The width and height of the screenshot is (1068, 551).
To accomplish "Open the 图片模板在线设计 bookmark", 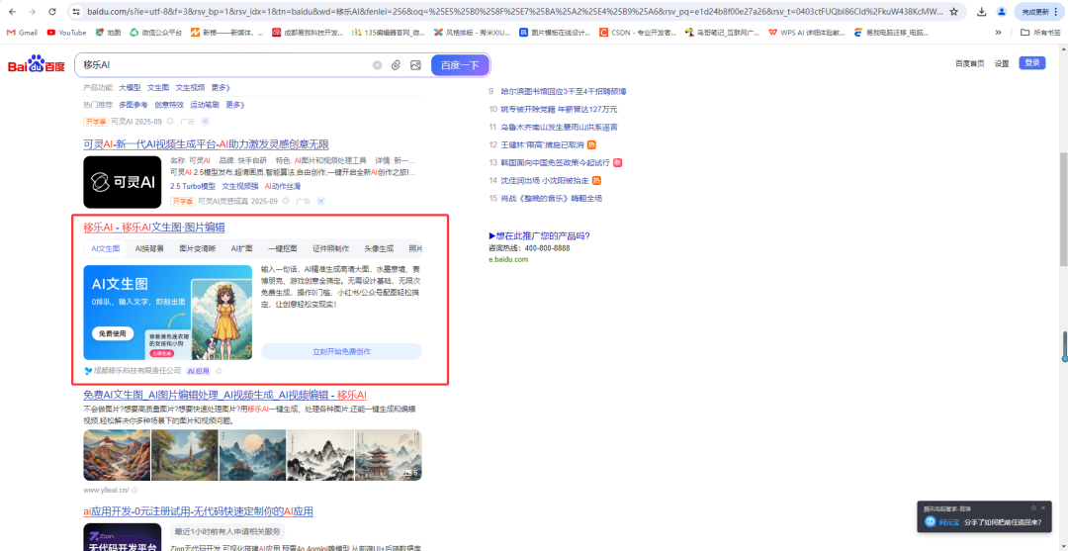I will tap(555, 32).
